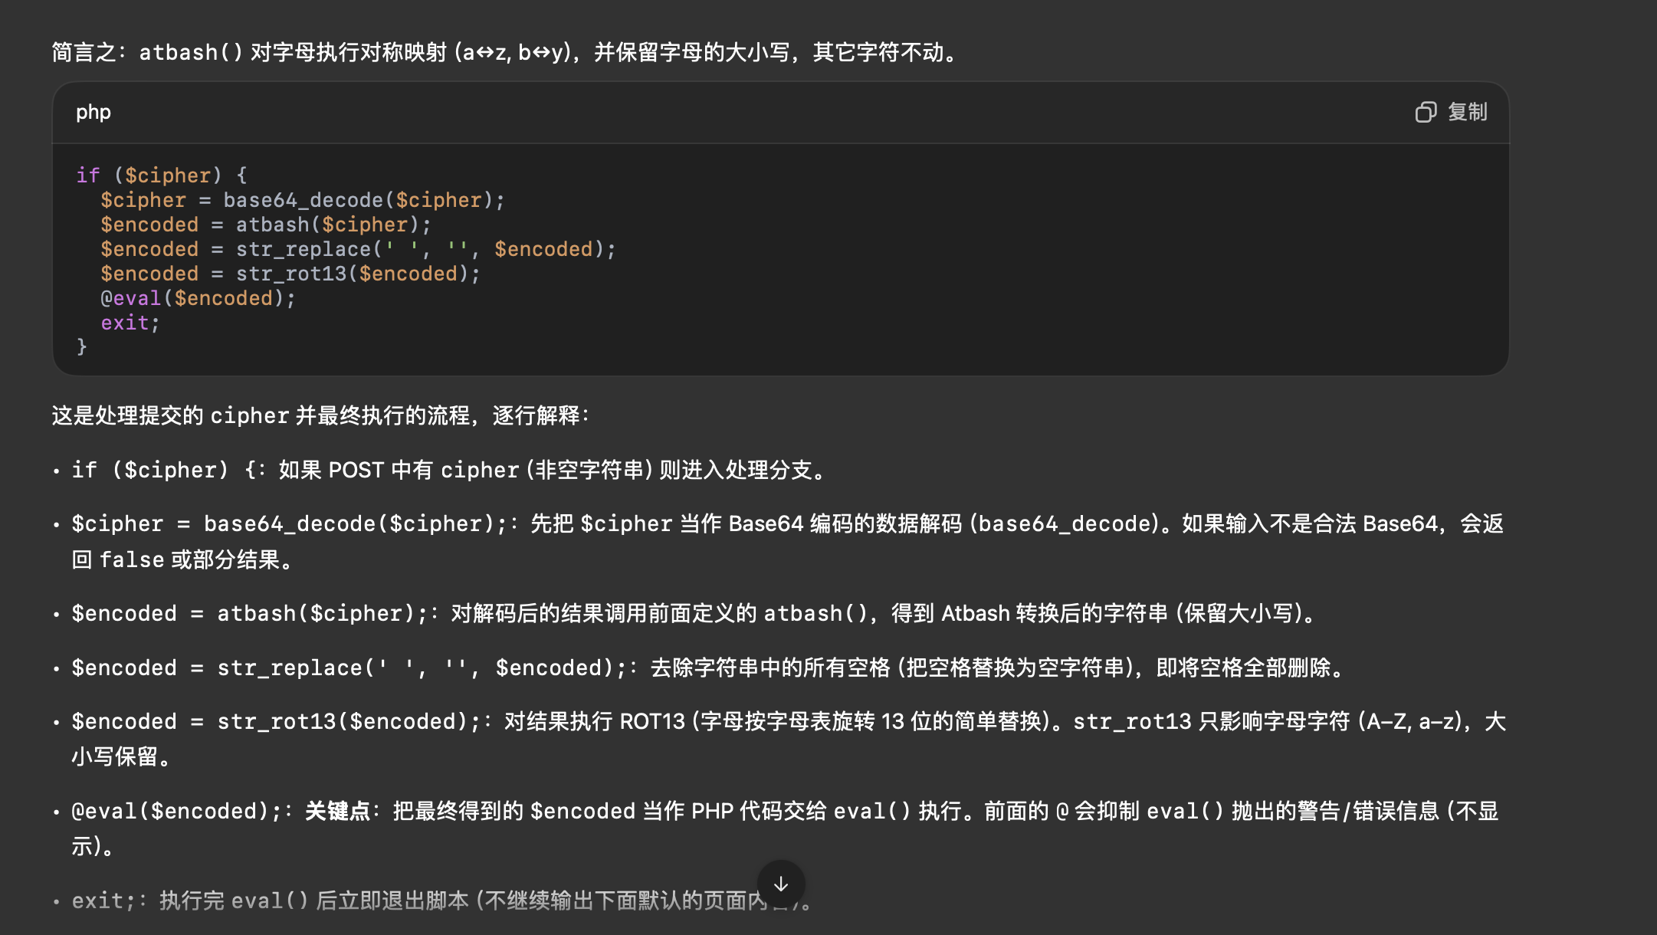This screenshot has height=935, width=1657.
Task: Click the @eval($encoded) line of code
Action: tap(197, 298)
